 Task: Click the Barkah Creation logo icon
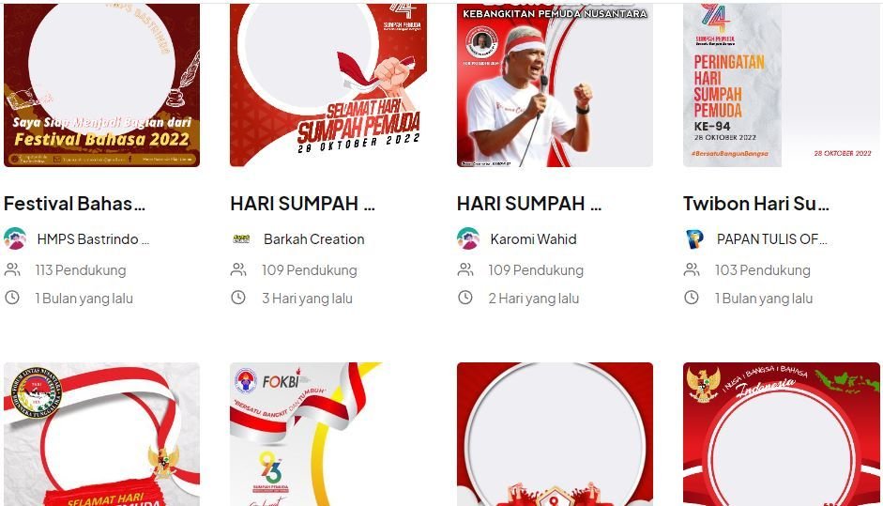click(x=241, y=238)
